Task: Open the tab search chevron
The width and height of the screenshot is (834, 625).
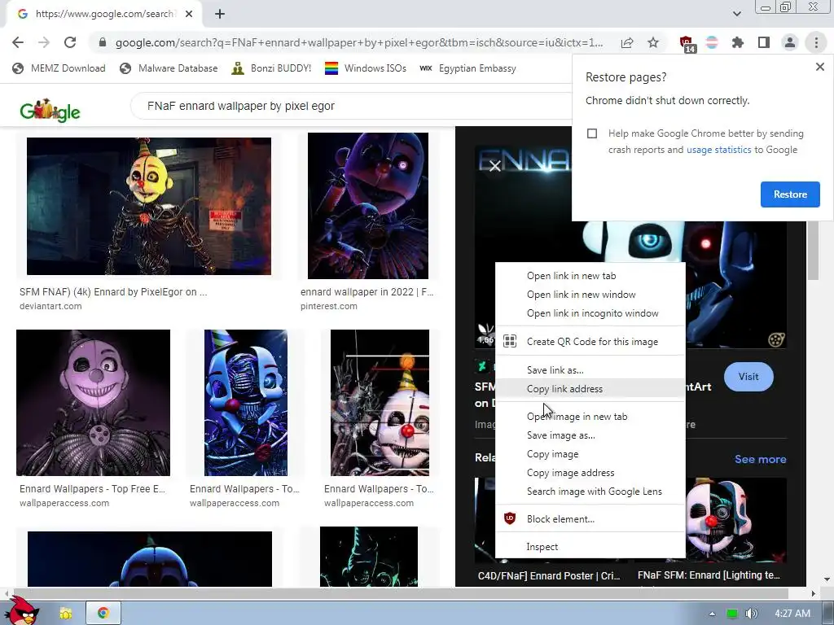Action: (736, 14)
